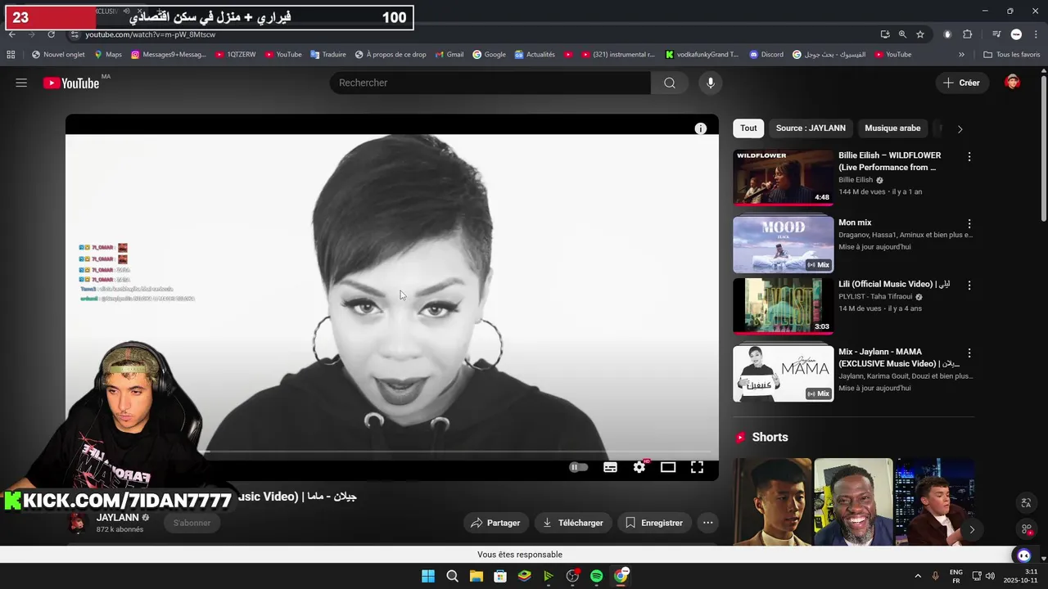The width and height of the screenshot is (1048, 589).
Task: Select the Tout filter chip
Action: click(x=748, y=128)
